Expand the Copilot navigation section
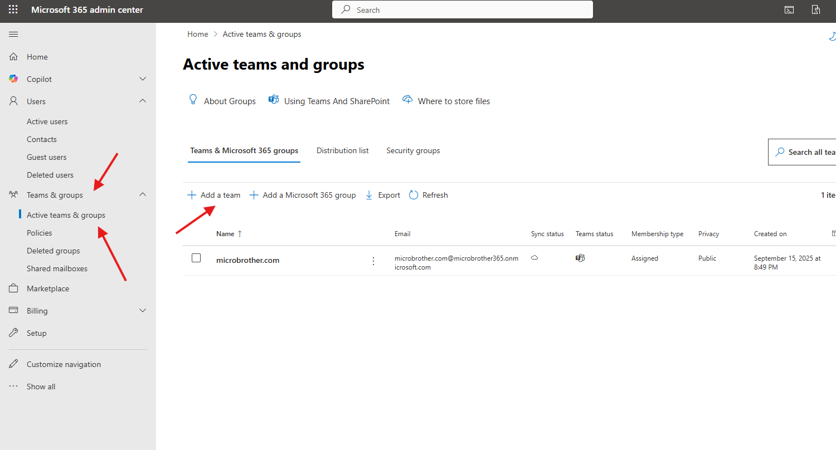 pos(143,79)
